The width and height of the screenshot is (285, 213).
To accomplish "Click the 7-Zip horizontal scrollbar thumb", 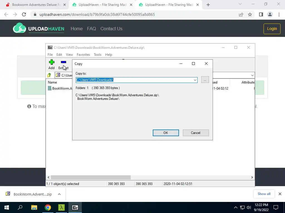I will coord(90,177).
